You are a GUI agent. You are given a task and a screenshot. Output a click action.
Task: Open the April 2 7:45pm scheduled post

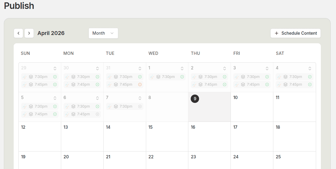pyautogui.click(x=209, y=84)
